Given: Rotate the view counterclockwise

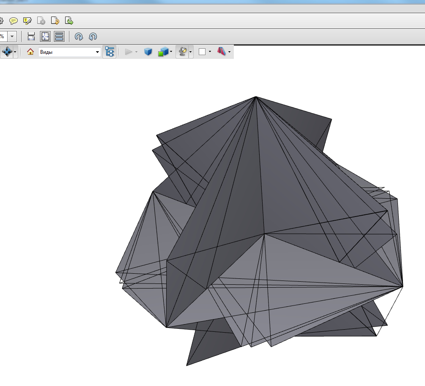Looking at the screenshot, I should pos(93,36).
